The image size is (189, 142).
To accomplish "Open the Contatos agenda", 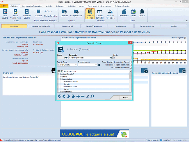I will tap(64, 13).
